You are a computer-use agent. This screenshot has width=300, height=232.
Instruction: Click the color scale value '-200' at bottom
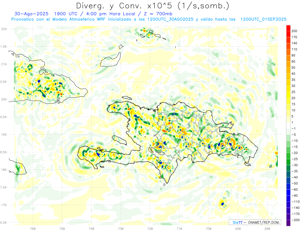(x=295, y=220)
